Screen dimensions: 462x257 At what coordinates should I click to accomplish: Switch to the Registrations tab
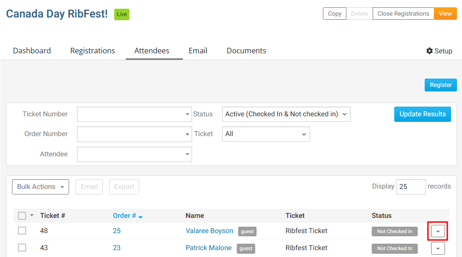tap(93, 51)
